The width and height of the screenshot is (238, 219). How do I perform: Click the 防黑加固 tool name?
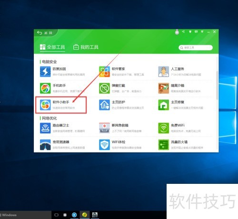tap(59, 69)
